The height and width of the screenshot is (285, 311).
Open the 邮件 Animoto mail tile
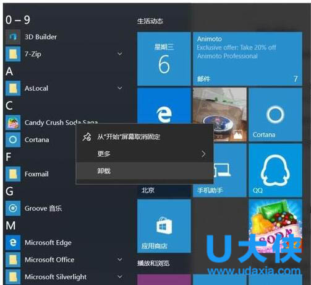point(247,59)
